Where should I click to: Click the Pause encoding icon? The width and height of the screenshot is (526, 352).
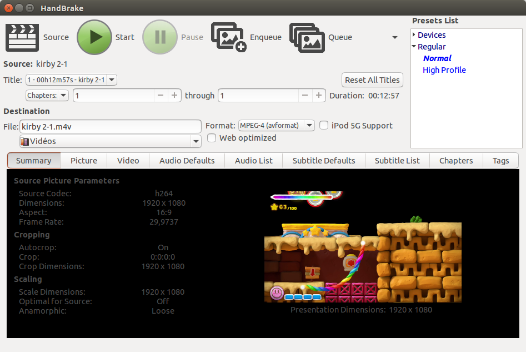coord(160,37)
